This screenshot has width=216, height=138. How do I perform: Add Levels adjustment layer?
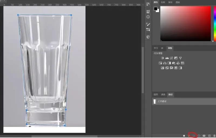point(167,58)
